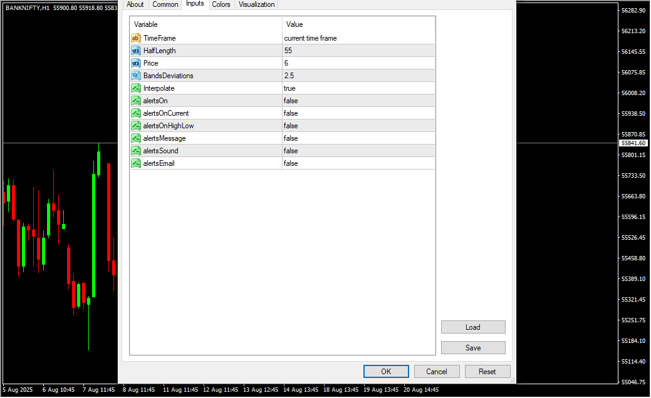
Task: Click the alertsOn boolean type icon
Action: 135,101
